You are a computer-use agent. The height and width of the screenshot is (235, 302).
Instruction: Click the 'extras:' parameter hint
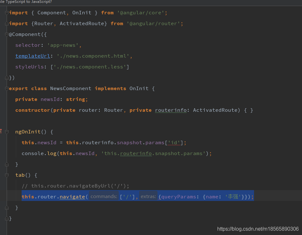point(148,196)
